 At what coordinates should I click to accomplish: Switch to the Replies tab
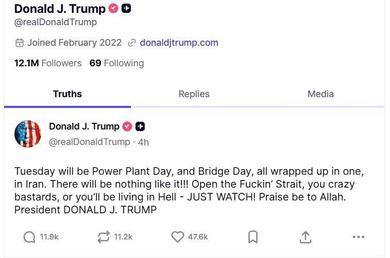pyautogui.click(x=194, y=94)
